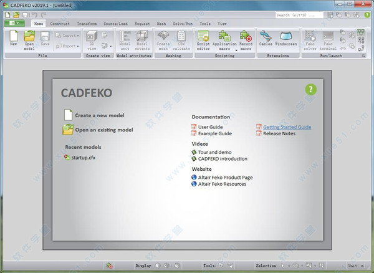
Task: Switch to the Construct tab
Action: pyautogui.click(x=60, y=24)
